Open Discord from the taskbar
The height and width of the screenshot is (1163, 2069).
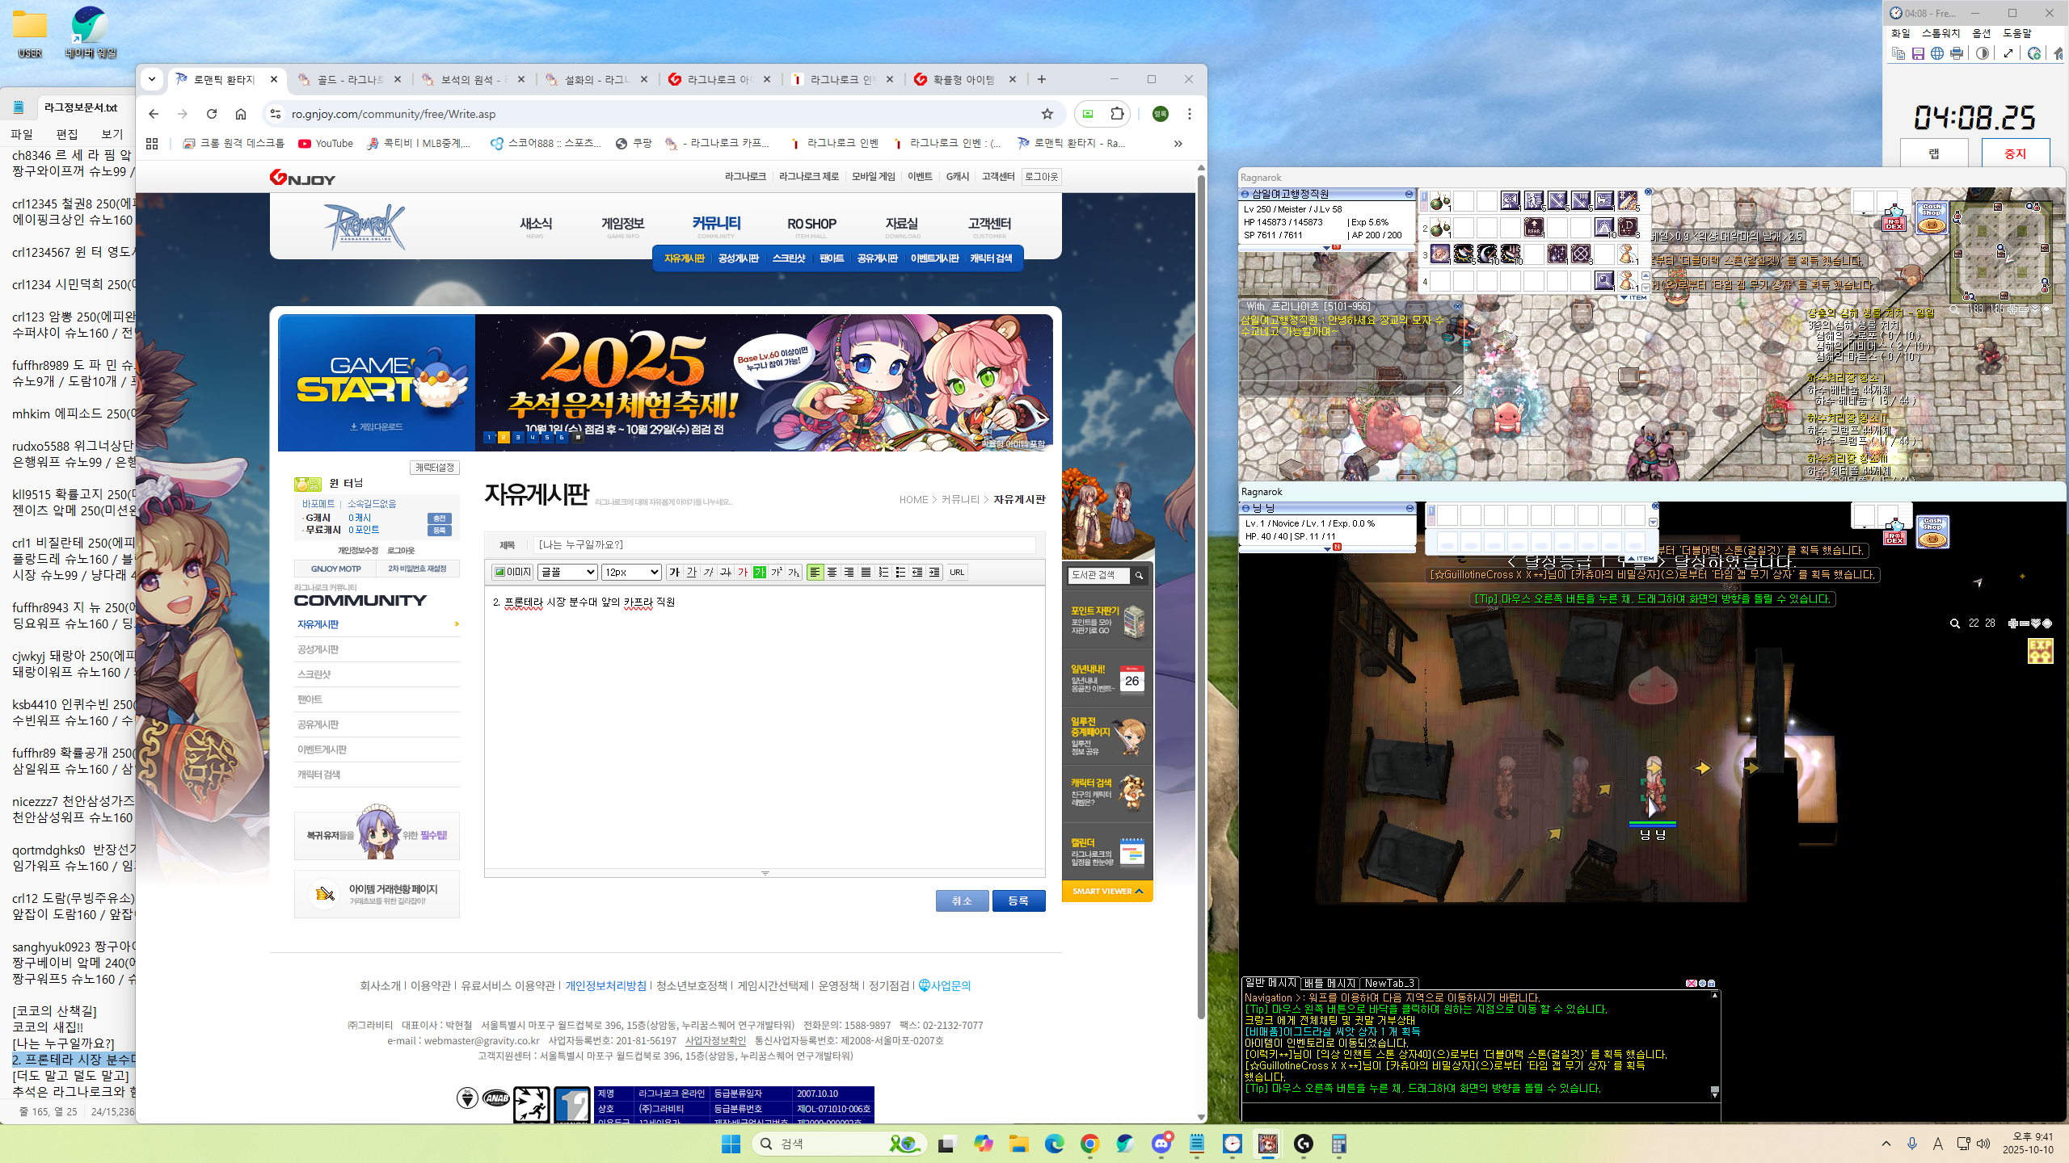point(1161,1144)
